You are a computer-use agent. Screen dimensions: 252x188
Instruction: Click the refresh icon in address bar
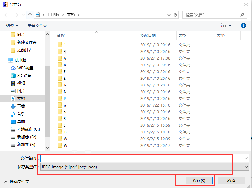pyautogui.click(x=175, y=15)
